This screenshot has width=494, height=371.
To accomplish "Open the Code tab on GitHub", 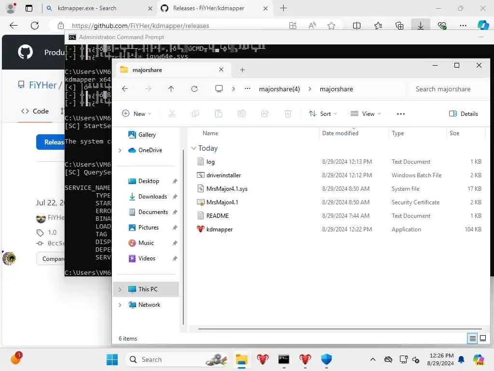I will 35,112.
